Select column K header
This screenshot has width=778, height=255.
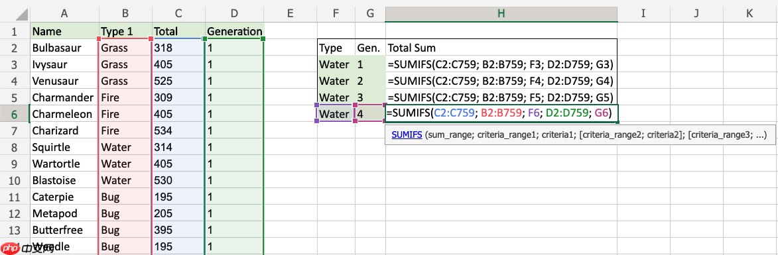point(749,14)
